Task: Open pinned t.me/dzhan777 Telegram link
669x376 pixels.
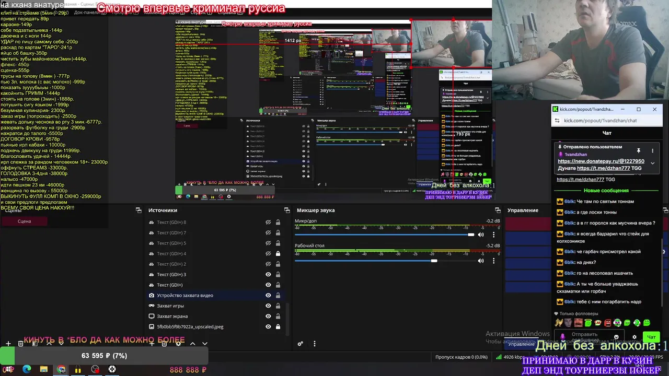Action: [x=603, y=168]
